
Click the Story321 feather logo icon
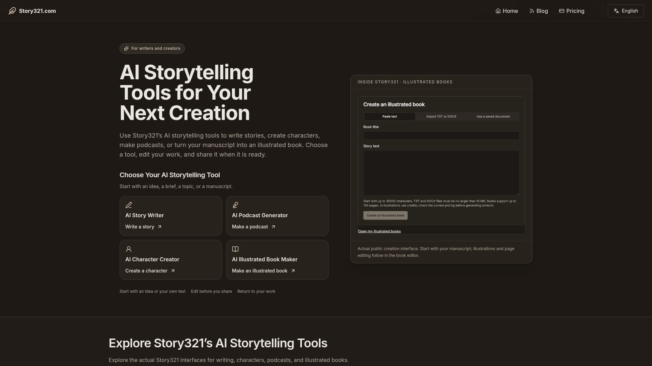[12, 11]
